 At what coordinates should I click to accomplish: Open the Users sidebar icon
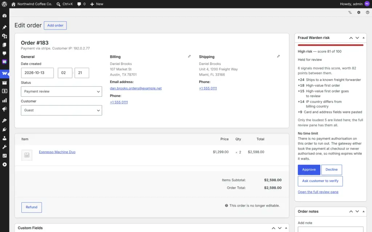(4, 138)
